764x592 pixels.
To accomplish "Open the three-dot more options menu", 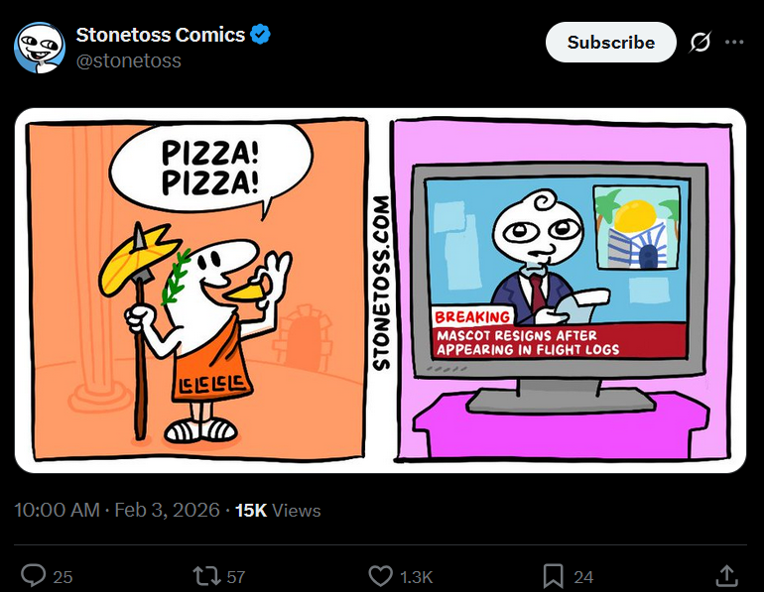I will 734,42.
